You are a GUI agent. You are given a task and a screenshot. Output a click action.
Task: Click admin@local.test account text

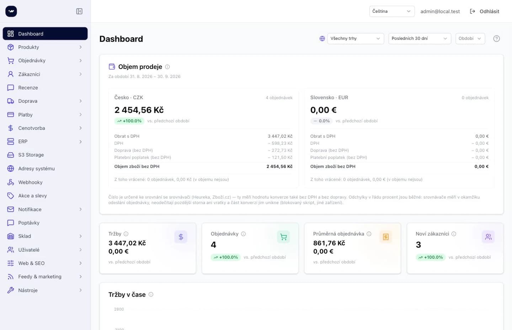440,11
